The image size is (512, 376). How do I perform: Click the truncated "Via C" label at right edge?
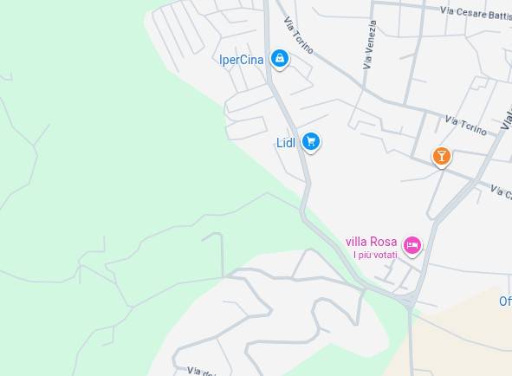pos(501,191)
